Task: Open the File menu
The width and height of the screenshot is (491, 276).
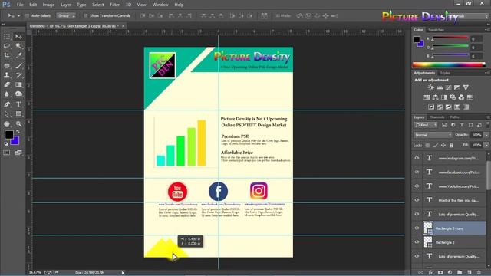Action: 20,5
